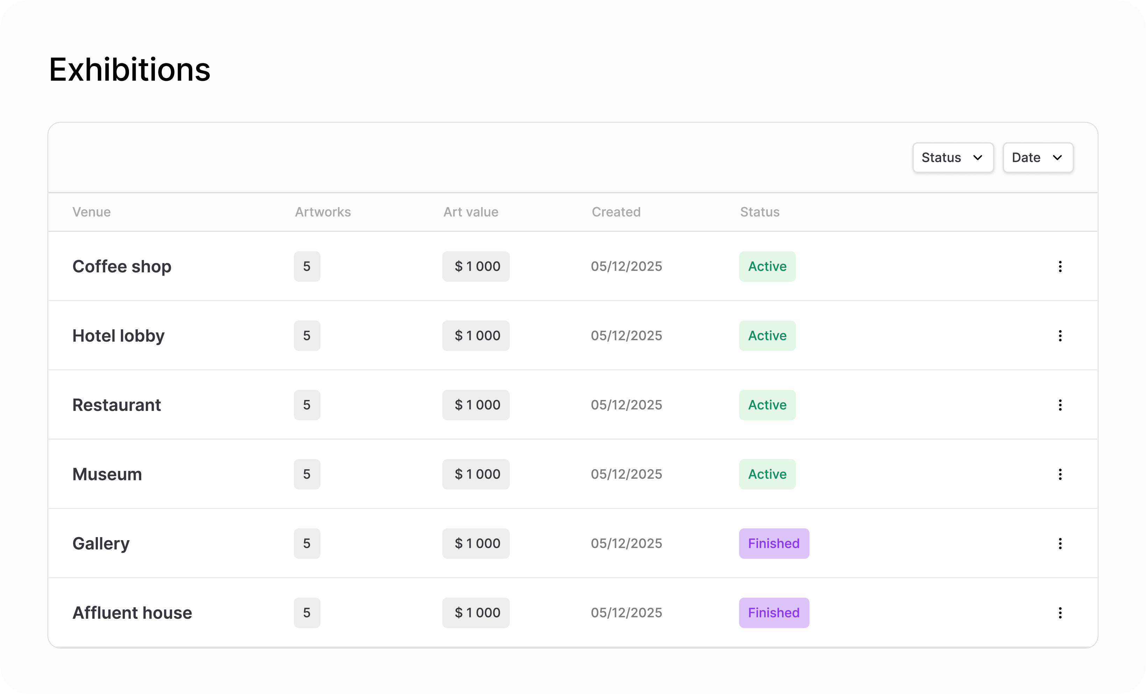The image size is (1146, 694).
Task: Click the chevron inside Status filter
Action: point(977,158)
